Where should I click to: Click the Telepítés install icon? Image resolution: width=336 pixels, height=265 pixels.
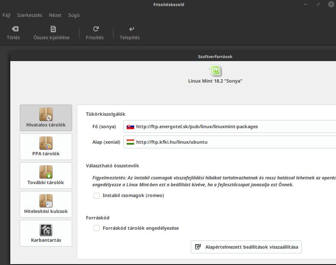click(x=131, y=29)
